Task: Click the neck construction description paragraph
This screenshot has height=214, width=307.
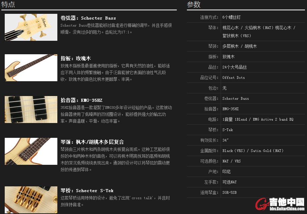Action: (115, 159)
